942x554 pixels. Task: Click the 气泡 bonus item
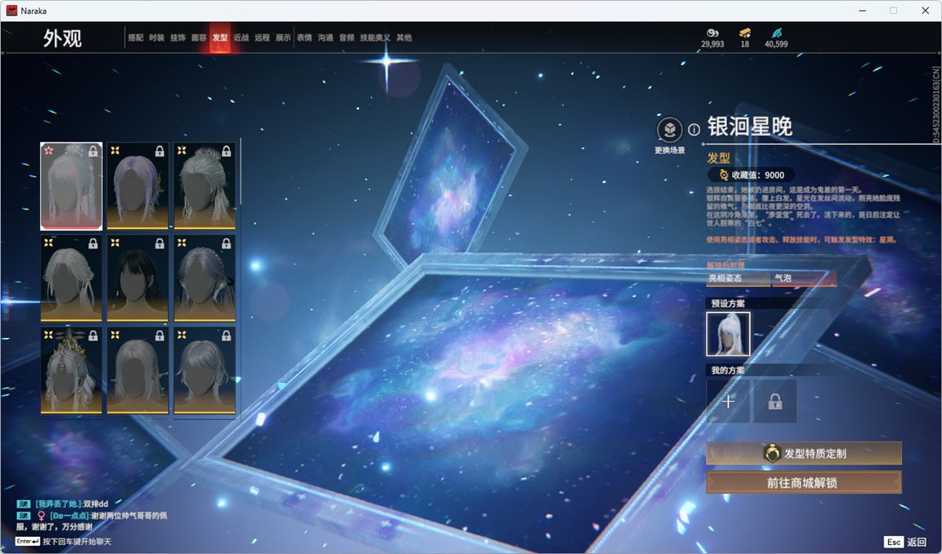tap(804, 278)
